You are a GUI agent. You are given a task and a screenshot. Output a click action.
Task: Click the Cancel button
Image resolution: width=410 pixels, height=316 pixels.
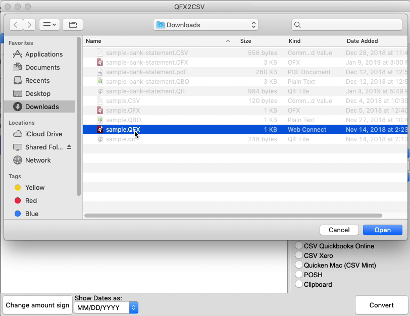[x=339, y=230]
